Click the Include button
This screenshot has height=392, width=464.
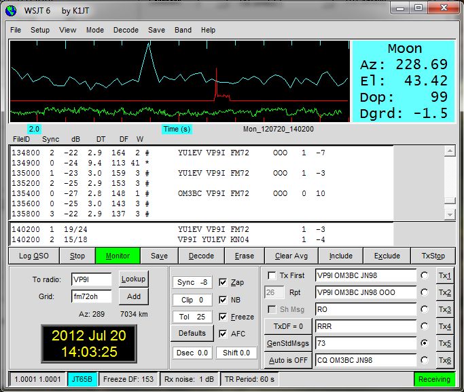340,256
